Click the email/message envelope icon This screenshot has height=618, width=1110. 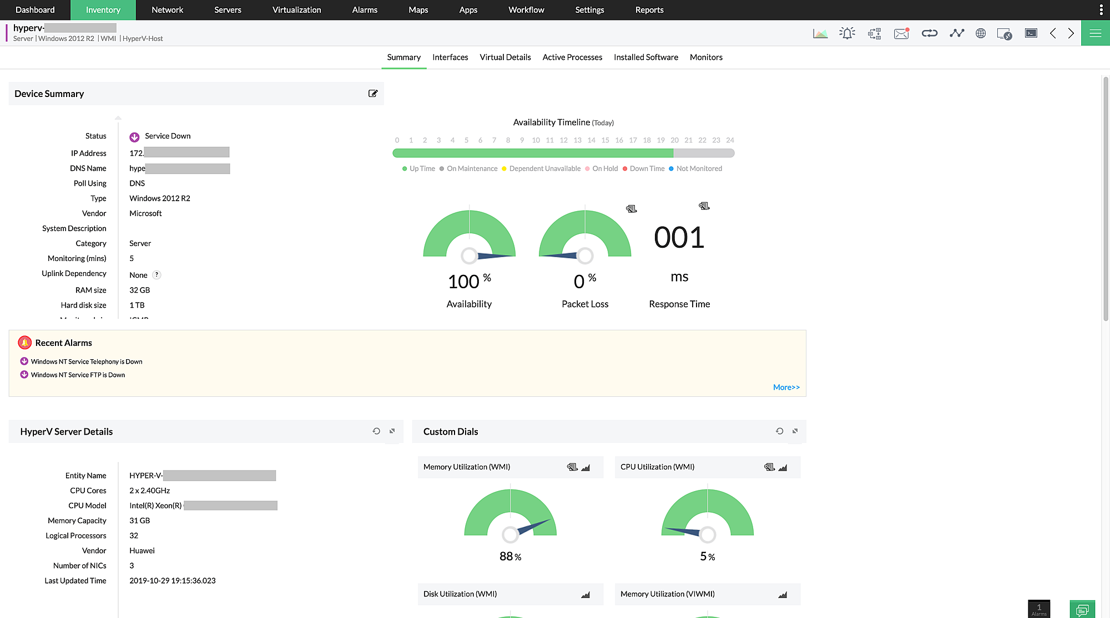pos(902,33)
